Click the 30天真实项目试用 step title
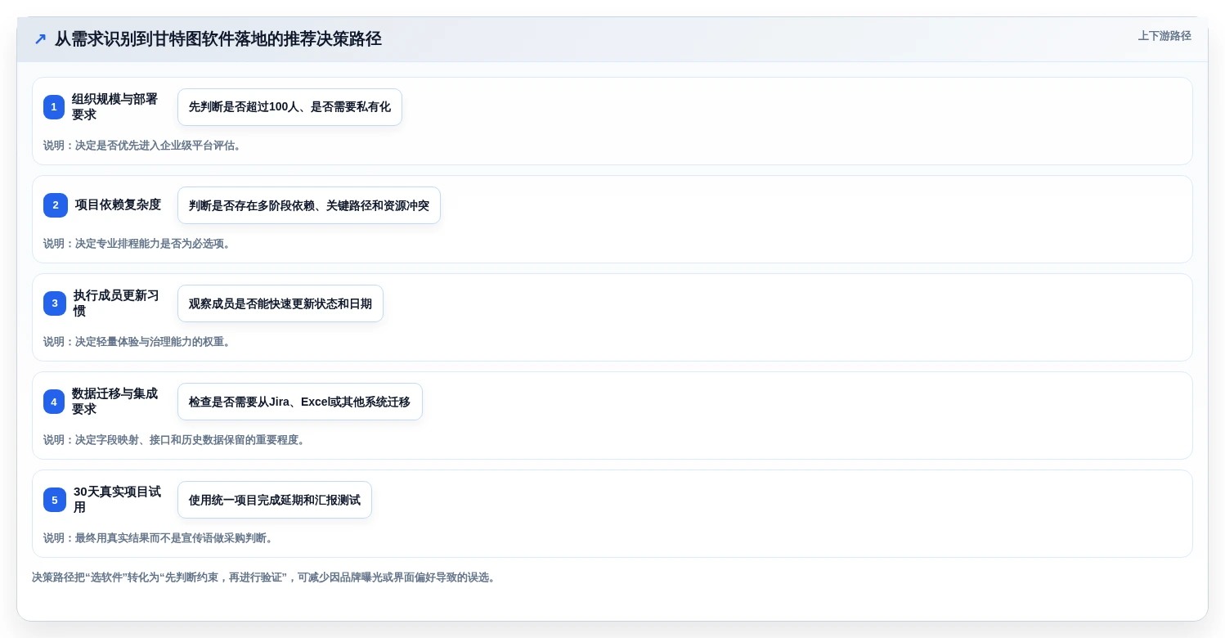The width and height of the screenshot is (1225, 638). (118, 500)
